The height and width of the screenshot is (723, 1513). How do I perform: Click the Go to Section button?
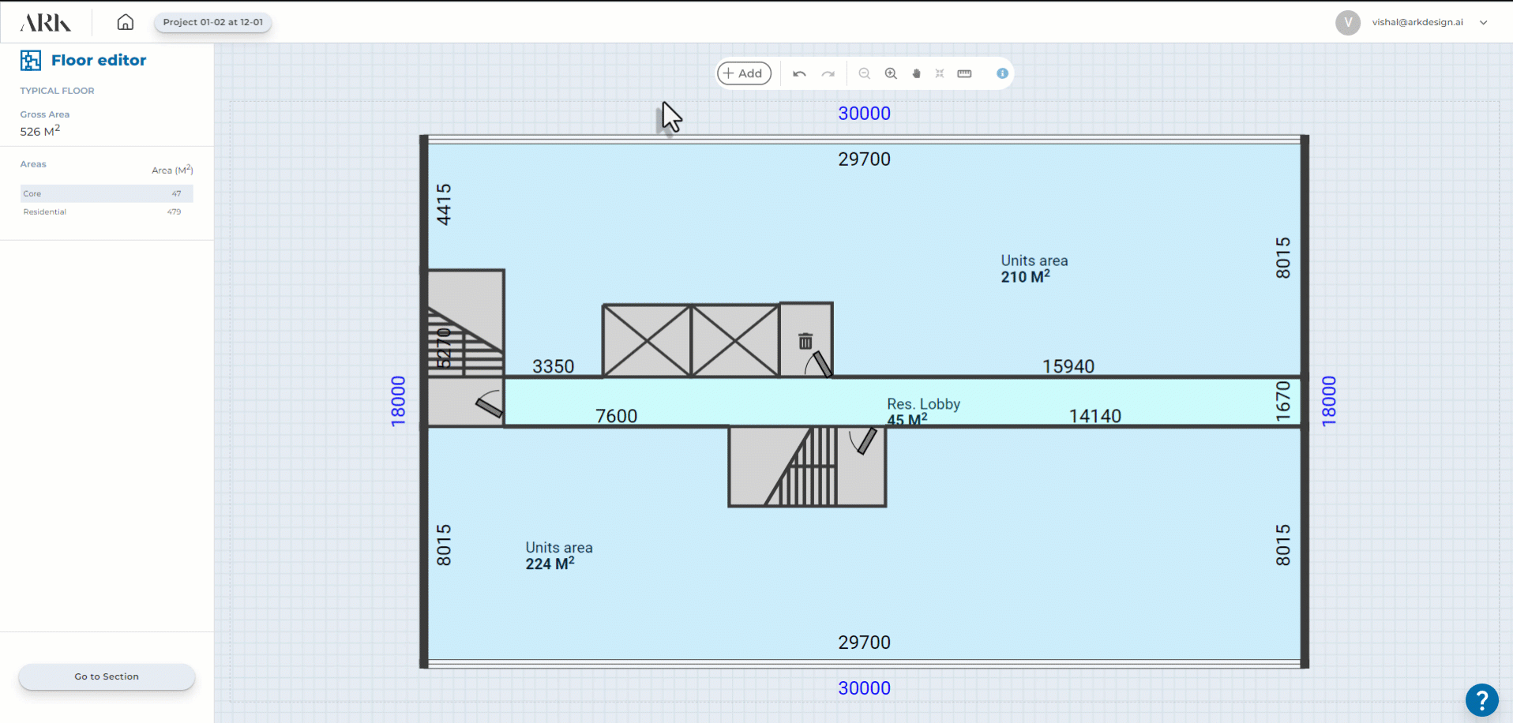click(107, 676)
